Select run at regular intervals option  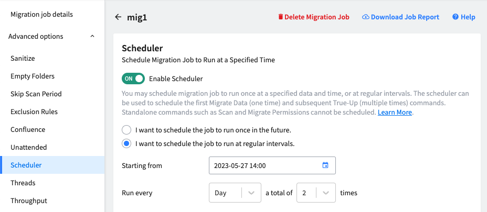[x=126, y=144]
